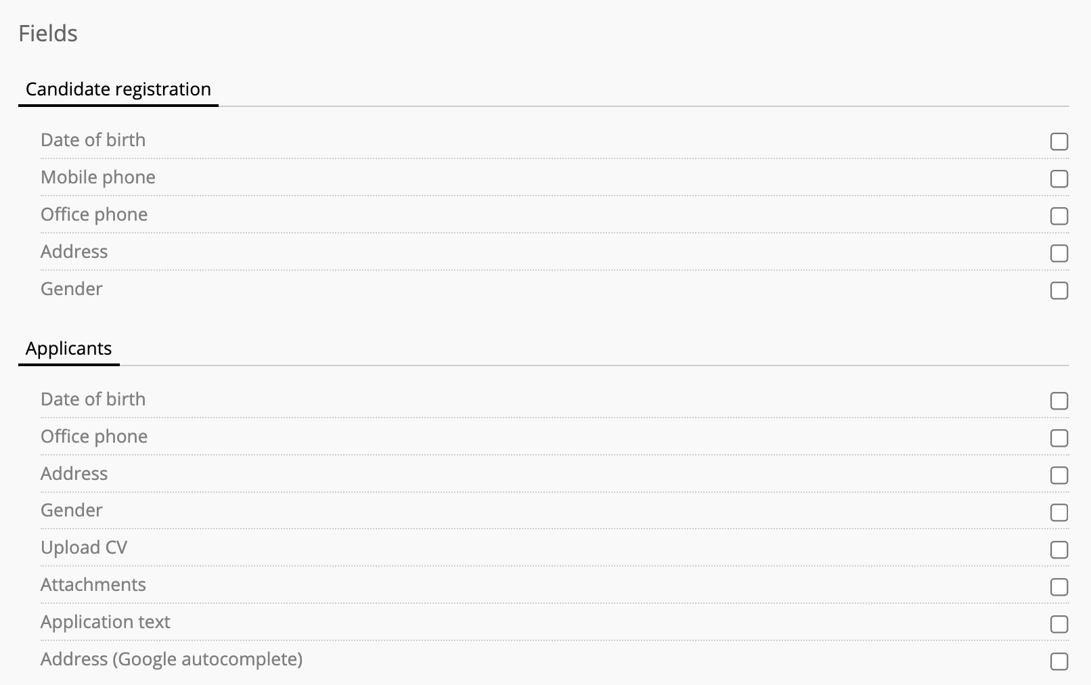Screen dimensions: 1091x685
Task: Check the Applicants Address checkbox
Action: (x=1059, y=475)
